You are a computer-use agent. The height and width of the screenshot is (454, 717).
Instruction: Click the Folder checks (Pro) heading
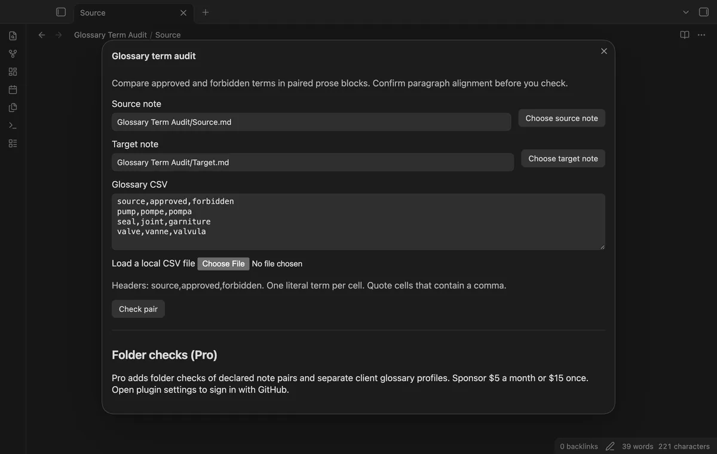coord(164,355)
